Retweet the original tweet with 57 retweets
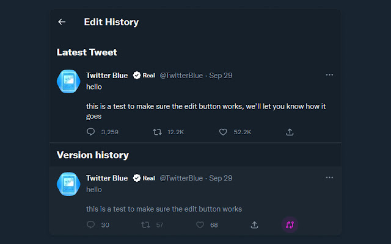The width and height of the screenshot is (391, 244). pyautogui.click(x=145, y=225)
